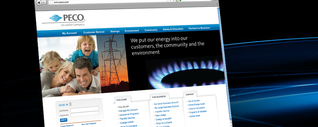Click the Online Store link
Image resolution: width=318 pixels, height=127 pixels.
(x=195, y=116)
